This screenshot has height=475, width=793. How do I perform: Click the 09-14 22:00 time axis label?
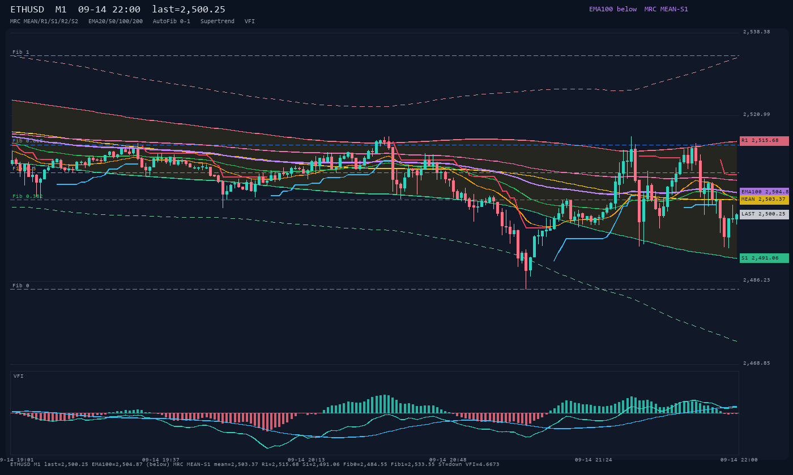(739, 460)
